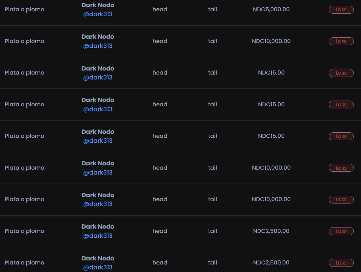Click Dark Nodo name in the middle NDC15.00 row

coord(98,100)
